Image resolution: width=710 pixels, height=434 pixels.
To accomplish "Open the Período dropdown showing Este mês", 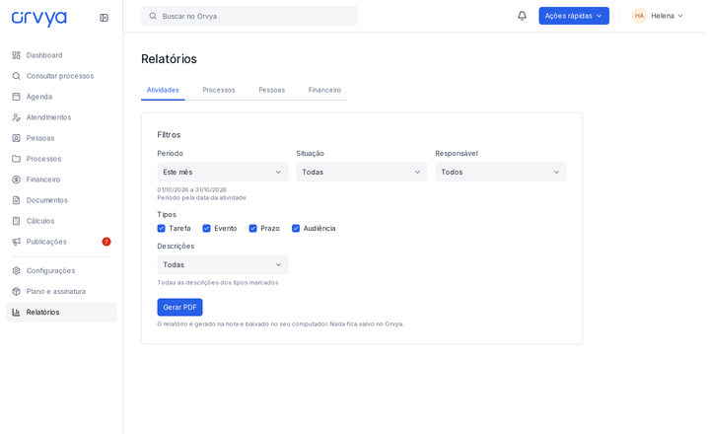I will point(222,173).
